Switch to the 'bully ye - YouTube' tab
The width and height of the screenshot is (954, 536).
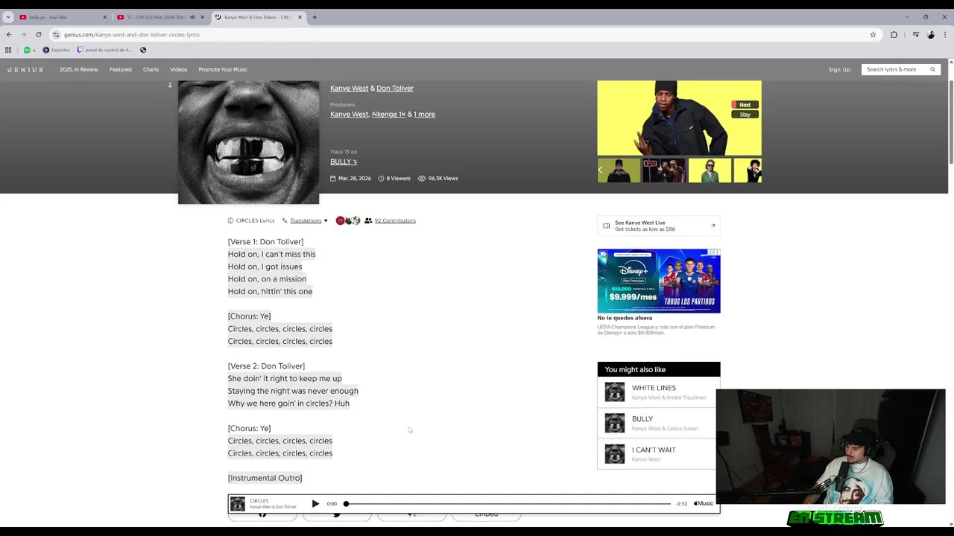point(63,17)
